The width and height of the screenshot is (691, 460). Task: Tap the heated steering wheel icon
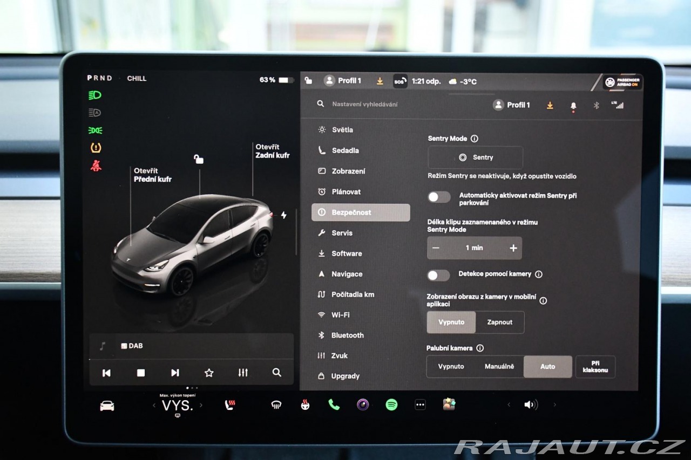click(x=305, y=405)
